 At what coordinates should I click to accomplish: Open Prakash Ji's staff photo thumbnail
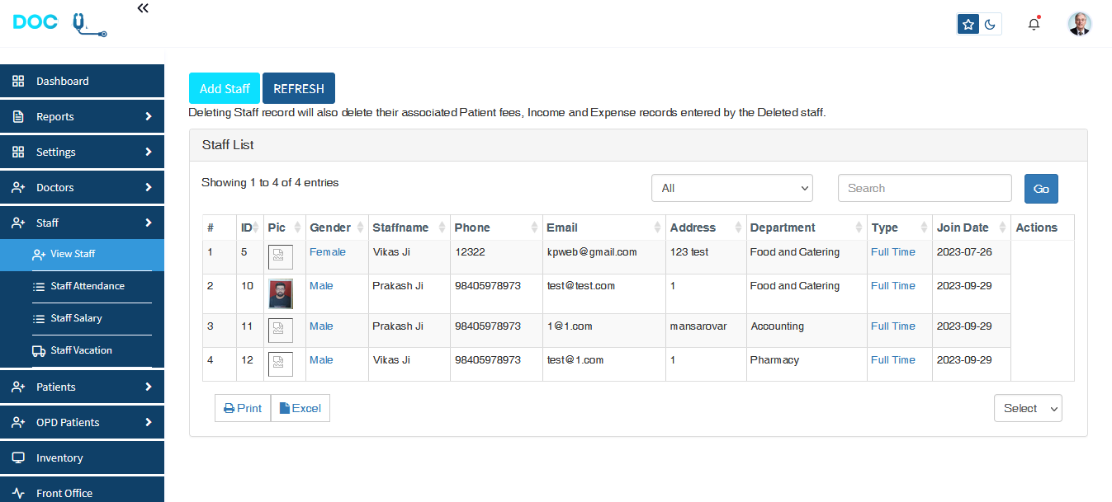[x=281, y=294]
